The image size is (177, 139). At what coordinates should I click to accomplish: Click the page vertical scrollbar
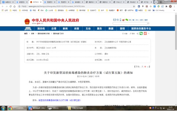(x=176, y=32)
